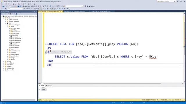Close the active SQLQuery tab

pyautogui.click(x=62, y=12)
